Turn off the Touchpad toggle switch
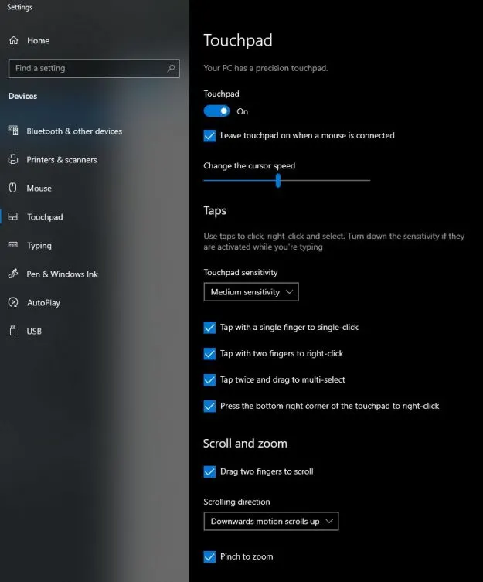Viewport: 483px width, 582px height. point(217,111)
